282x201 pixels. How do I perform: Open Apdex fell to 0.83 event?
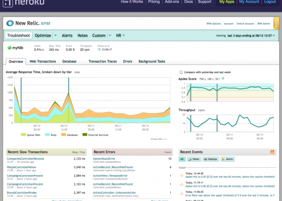tap(230, 177)
